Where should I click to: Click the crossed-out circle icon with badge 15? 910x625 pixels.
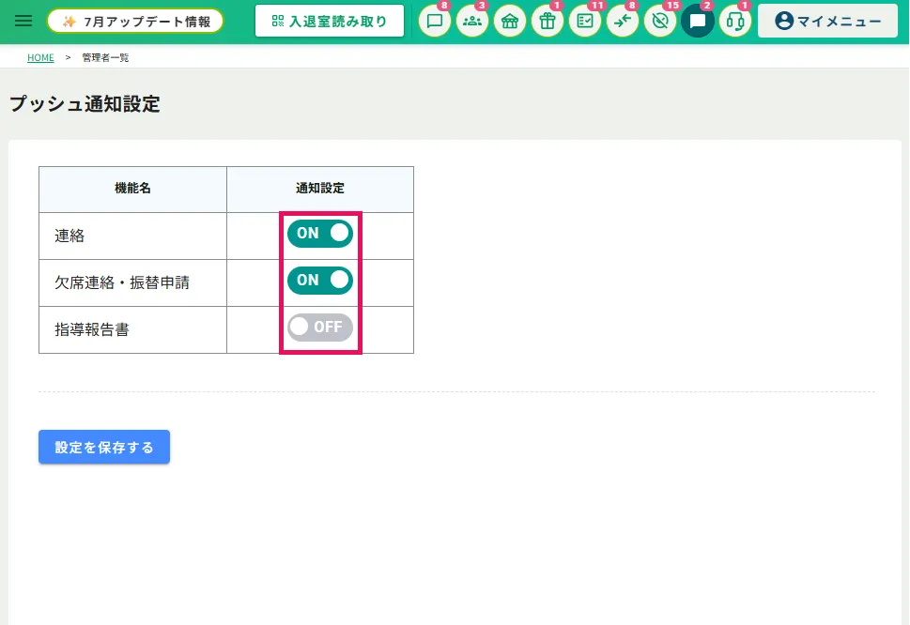(660, 22)
